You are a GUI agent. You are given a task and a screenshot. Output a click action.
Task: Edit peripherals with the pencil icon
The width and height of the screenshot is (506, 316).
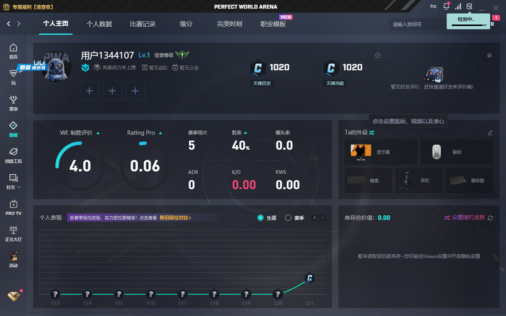(x=490, y=132)
